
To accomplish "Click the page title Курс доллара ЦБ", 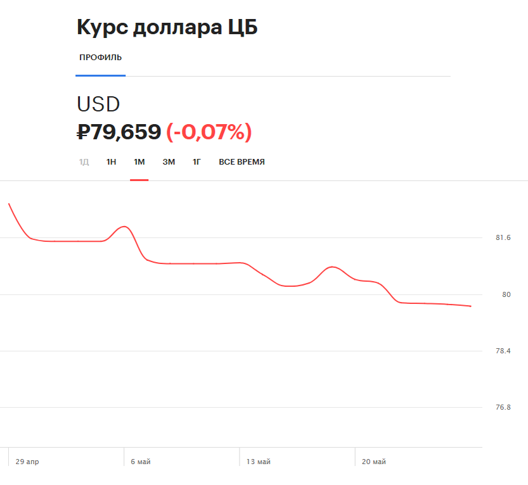I will coord(167,27).
